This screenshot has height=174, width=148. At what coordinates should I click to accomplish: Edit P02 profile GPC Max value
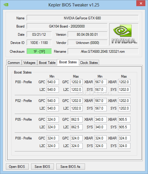tap(76, 101)
